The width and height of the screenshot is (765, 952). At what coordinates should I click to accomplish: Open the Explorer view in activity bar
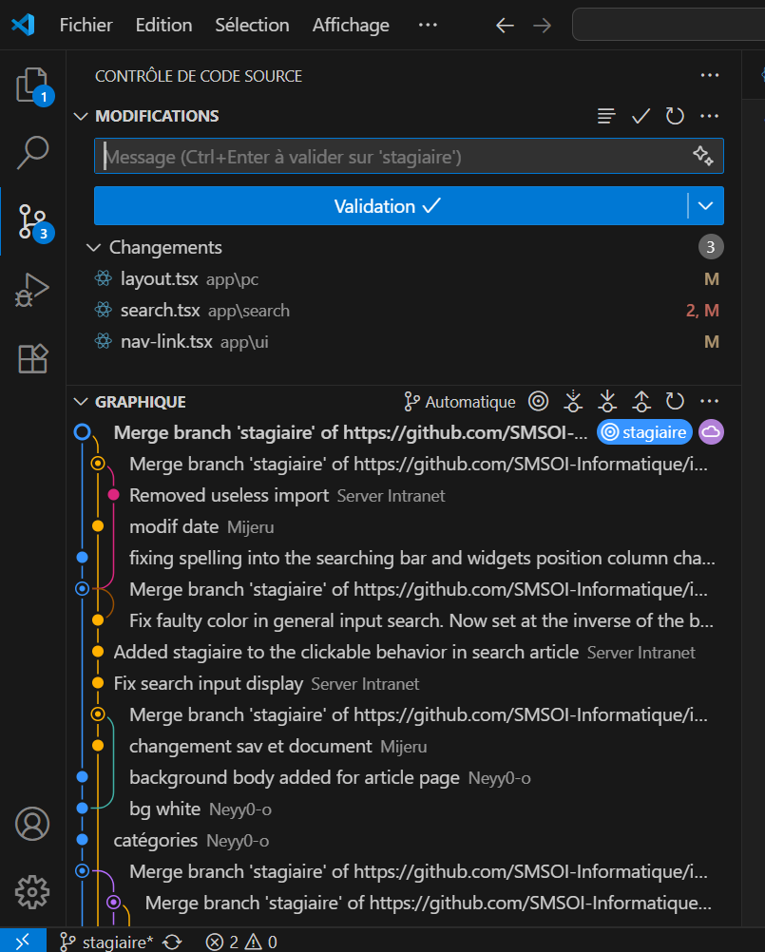click(x=32, y=86)
